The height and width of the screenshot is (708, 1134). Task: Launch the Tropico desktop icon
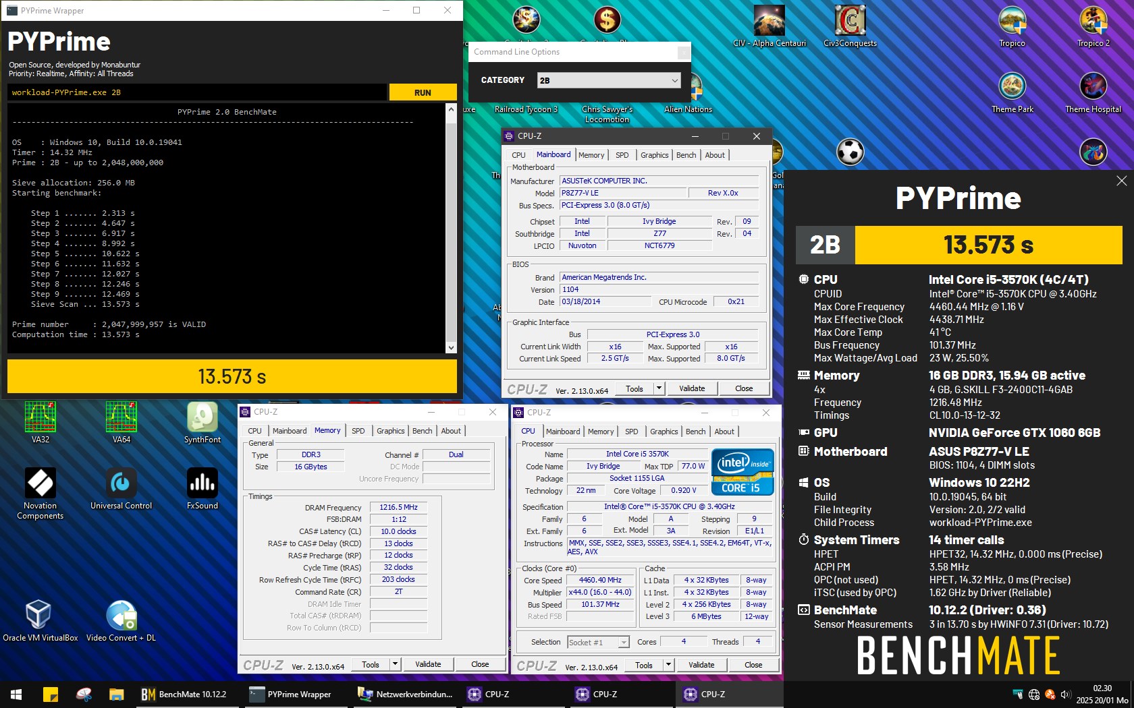coord(1013,26)
